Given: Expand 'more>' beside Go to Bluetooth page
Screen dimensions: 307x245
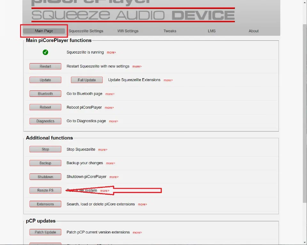Looking at the screenshot, I should (x=110, y=94).
